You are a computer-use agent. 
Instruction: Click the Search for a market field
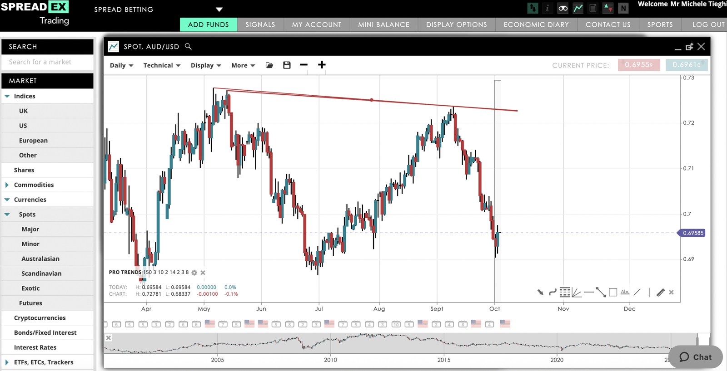coord(47,62)
